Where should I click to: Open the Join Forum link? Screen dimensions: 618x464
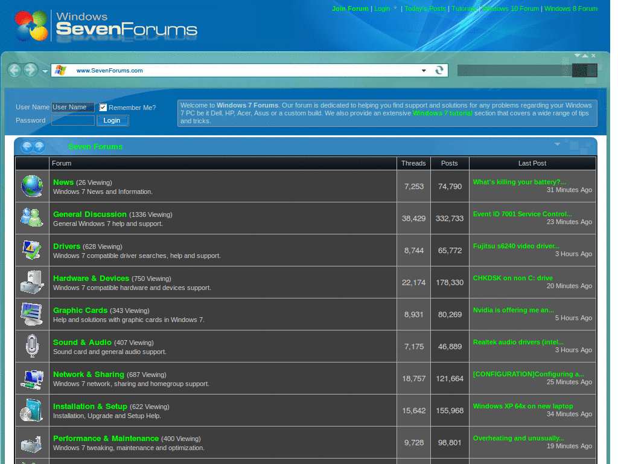pyautogui.click(x=350, y=8)
